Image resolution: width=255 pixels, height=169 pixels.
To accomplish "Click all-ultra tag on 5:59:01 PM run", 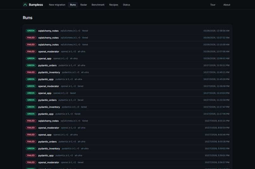I will coord(78,155).
